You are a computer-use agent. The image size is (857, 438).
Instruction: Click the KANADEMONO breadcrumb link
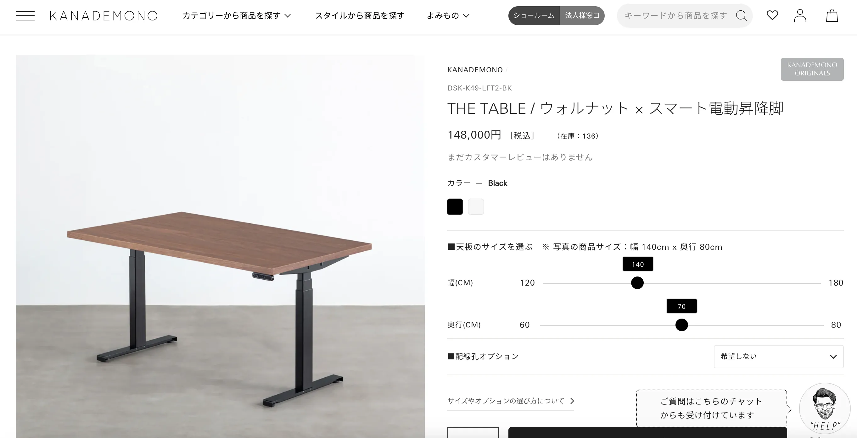pos(475,70)
